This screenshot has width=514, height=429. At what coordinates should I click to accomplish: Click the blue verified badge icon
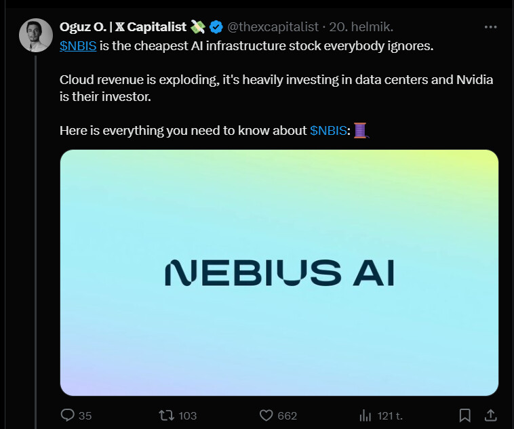pyautogui.click(x=216, y=27)
